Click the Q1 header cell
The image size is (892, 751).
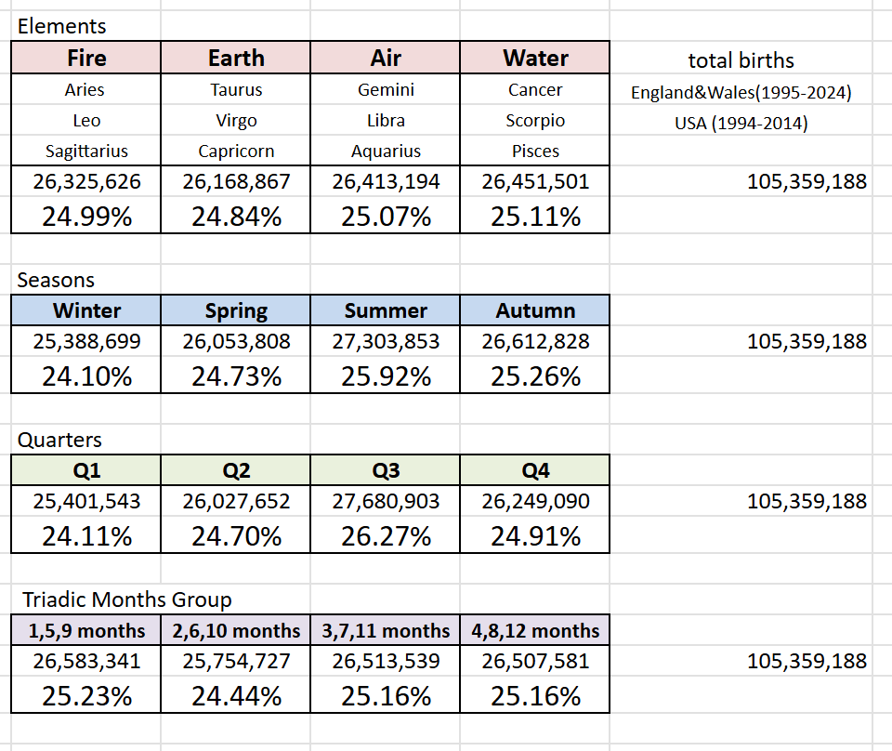(85, 470)
